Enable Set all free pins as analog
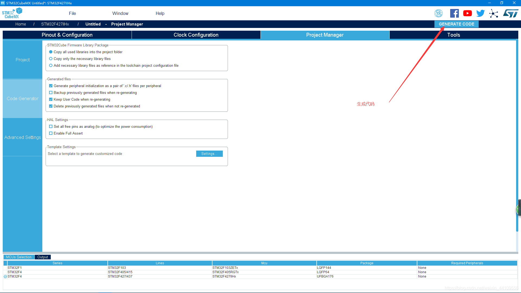 pyautogui.click(x=51, y=127)
